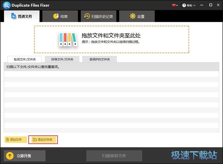Open the 结果 results tab

click(x=60, y=16)
